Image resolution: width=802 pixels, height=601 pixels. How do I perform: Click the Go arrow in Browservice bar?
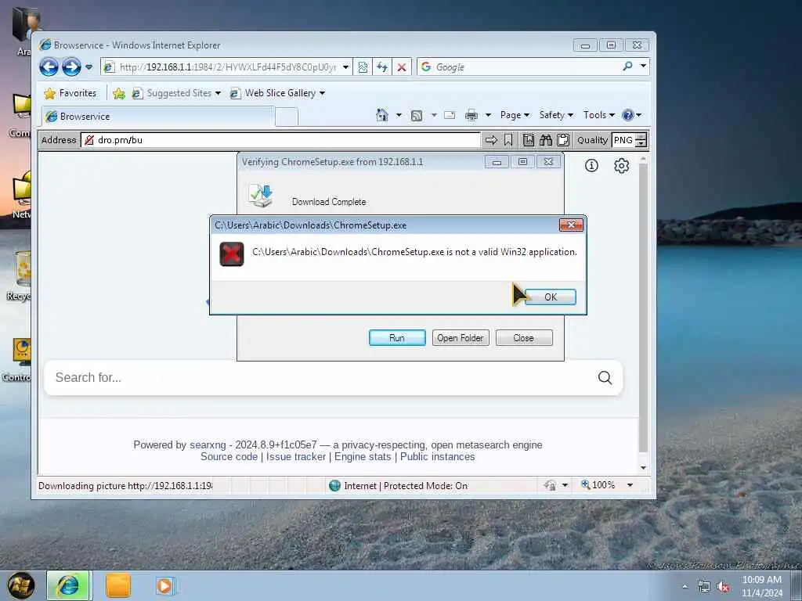point(491,140)
